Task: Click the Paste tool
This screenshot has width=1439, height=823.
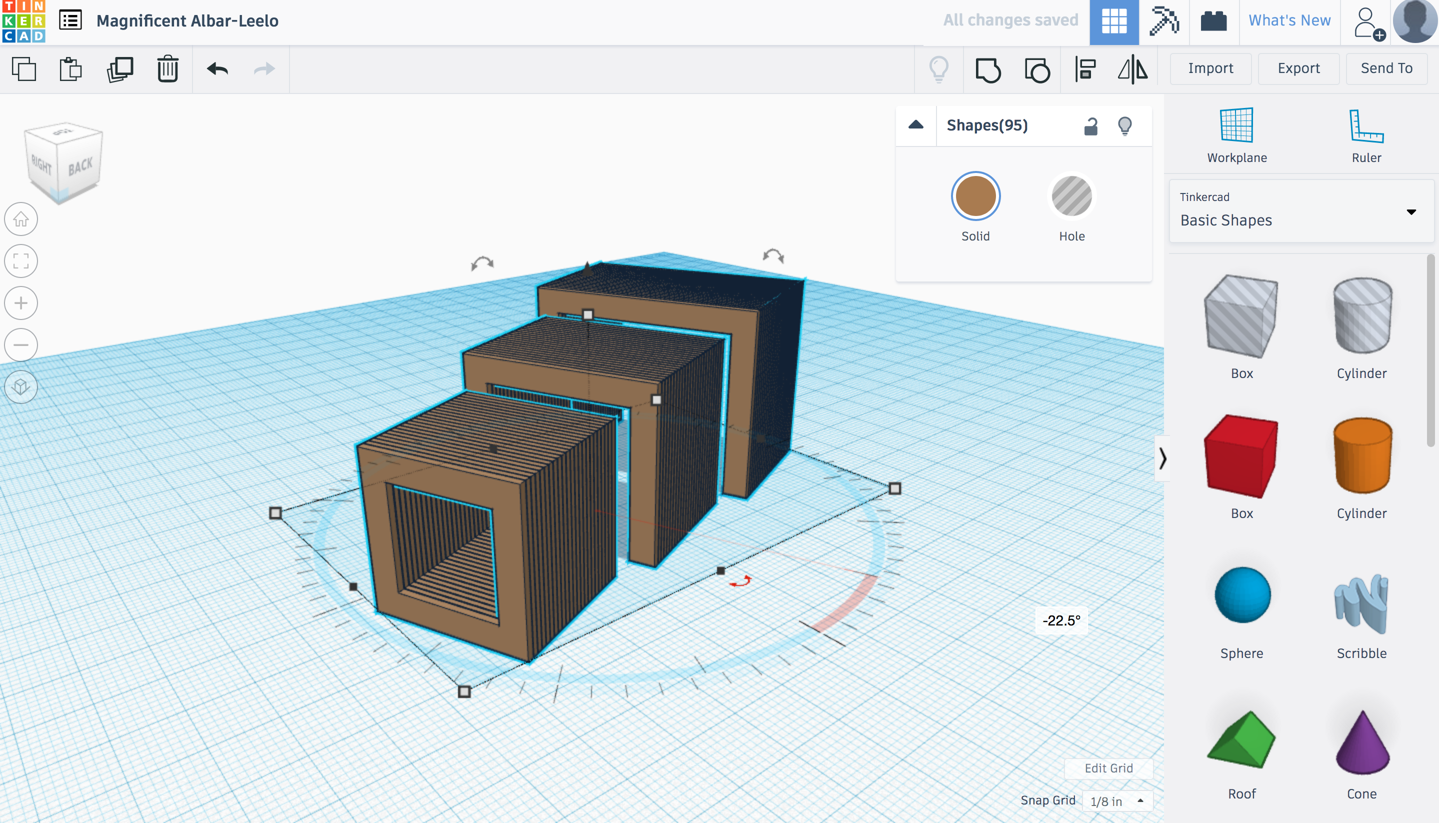Action: pos(70,69)
